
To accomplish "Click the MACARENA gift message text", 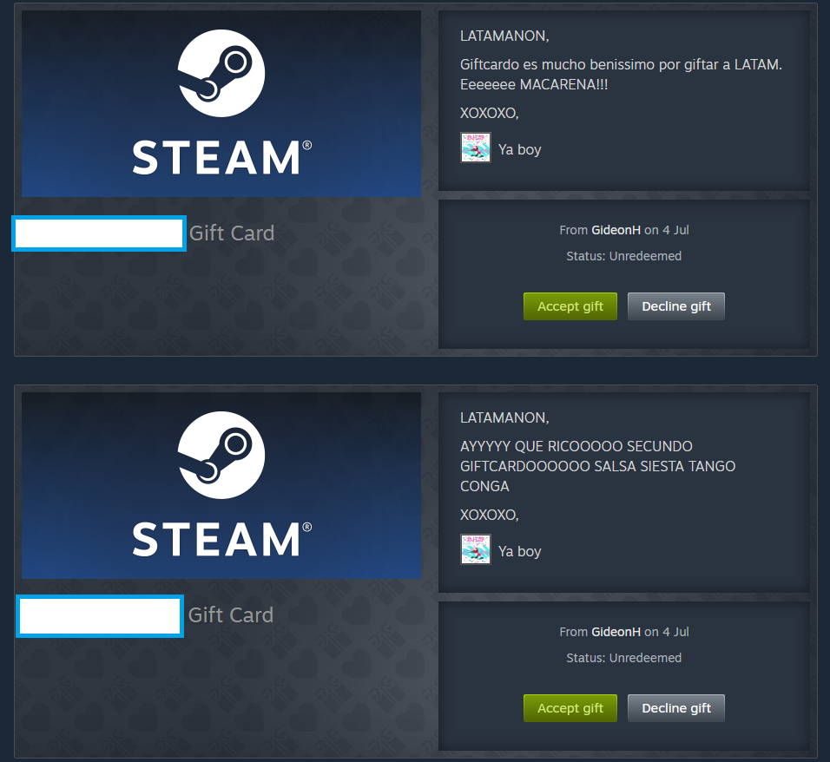I will [x=621, y=75].
